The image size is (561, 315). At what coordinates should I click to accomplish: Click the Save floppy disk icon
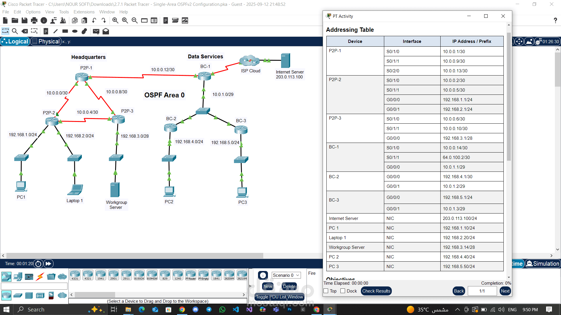point(25,20)
